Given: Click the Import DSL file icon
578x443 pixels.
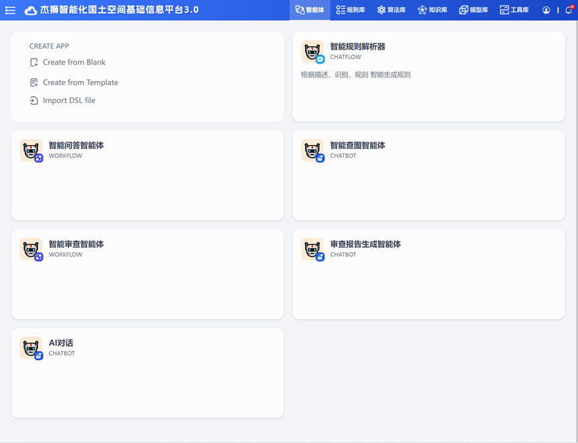Looking at the screenshot, I should coord(34,100).
